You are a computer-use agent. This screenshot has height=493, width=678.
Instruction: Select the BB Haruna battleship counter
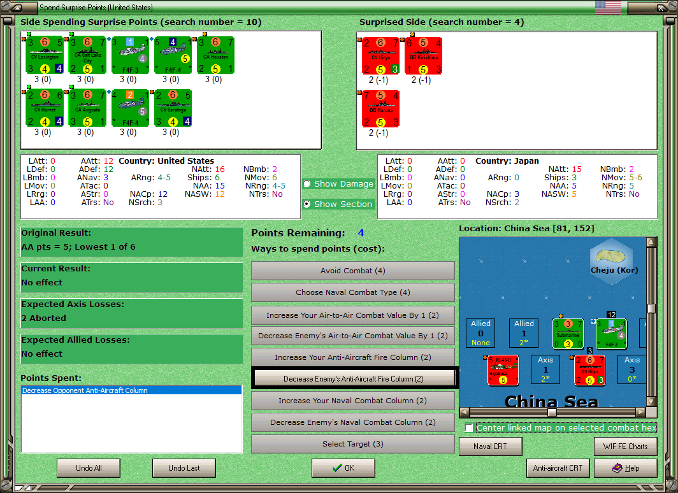[x=380, y=108]
